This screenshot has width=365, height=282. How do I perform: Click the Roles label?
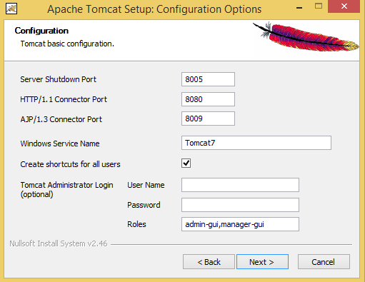pyautogui.click(x=136, y=224)
